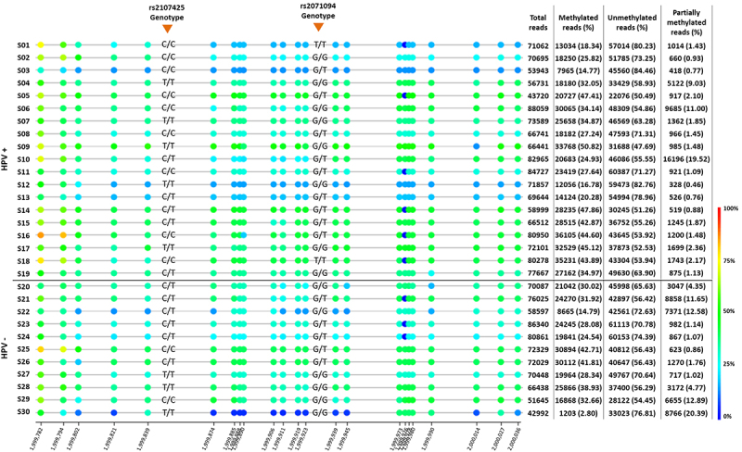Click the leftmost dot in row S30
Screen dimensions: 742x452
[x=39, y=411]
